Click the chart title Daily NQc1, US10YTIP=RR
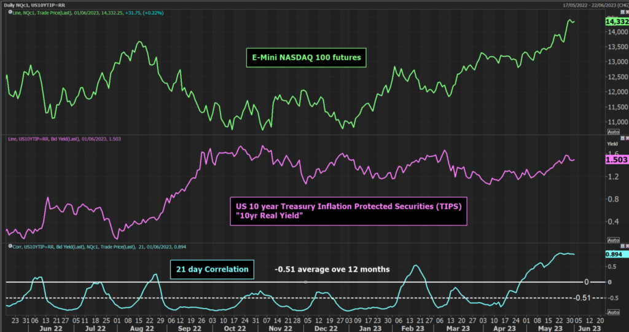The width and height of the screenshot is (629, 332). tap(34, 5)
